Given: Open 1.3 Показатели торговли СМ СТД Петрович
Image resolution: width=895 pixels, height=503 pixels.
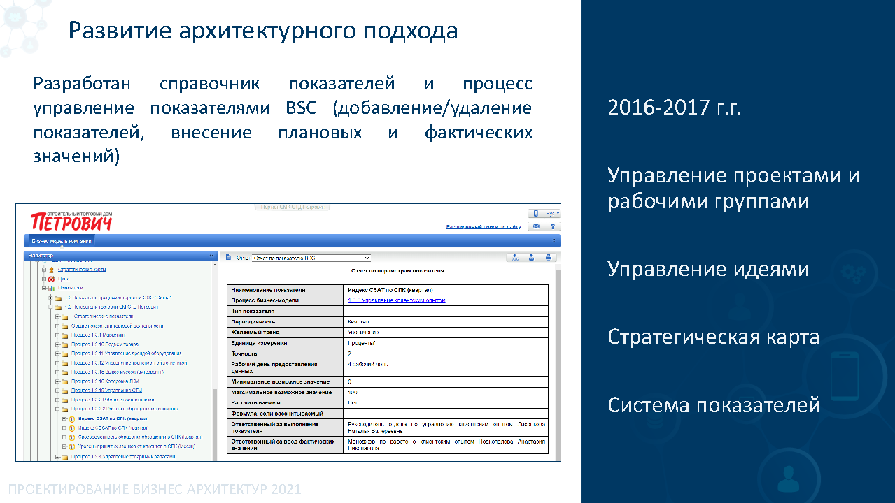Looking at the screenshot, I should (111, 307).
